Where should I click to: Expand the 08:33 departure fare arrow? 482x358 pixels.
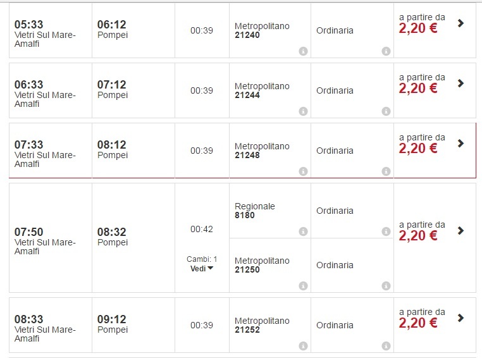point(460,318)
